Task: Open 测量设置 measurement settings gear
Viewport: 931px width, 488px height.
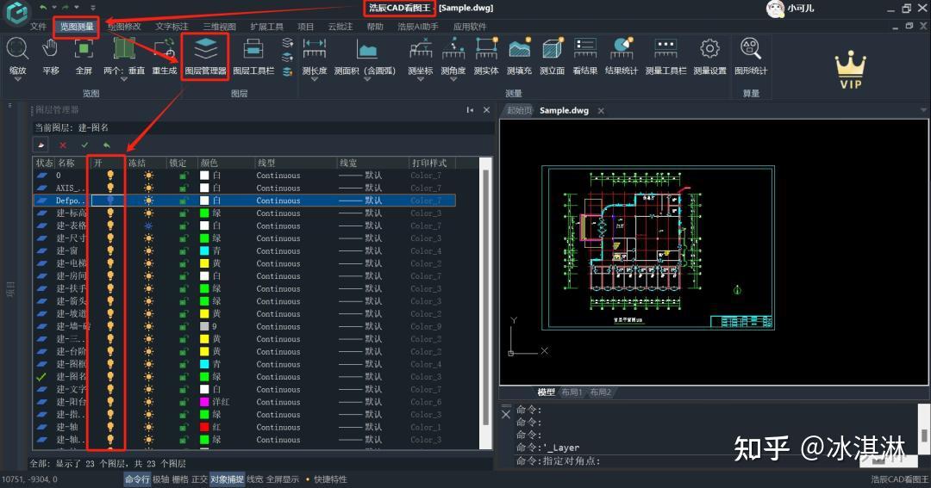Action: click(709, 49)
